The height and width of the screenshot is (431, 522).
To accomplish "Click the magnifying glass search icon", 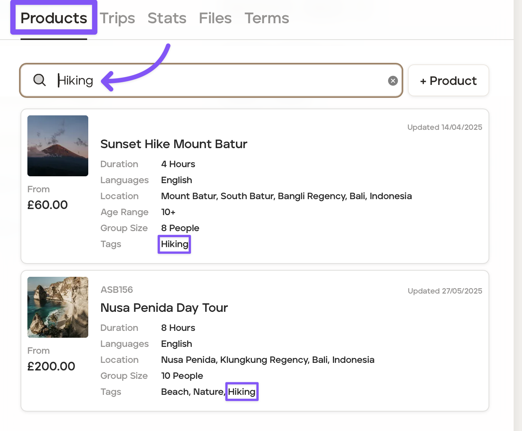I will click(40, 80).
